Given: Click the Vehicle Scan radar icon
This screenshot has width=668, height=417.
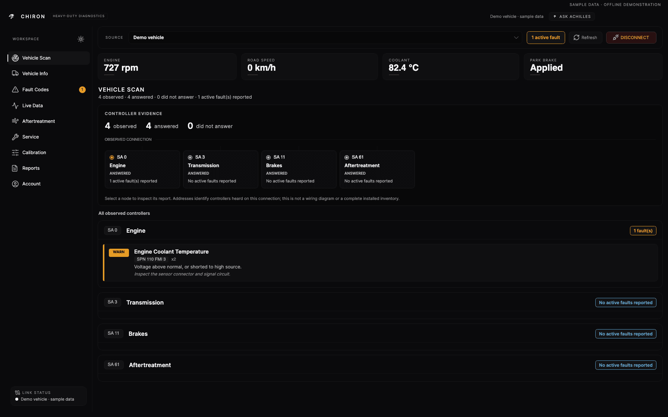Looking at the screenshot, I should click(x=15, y=58).
